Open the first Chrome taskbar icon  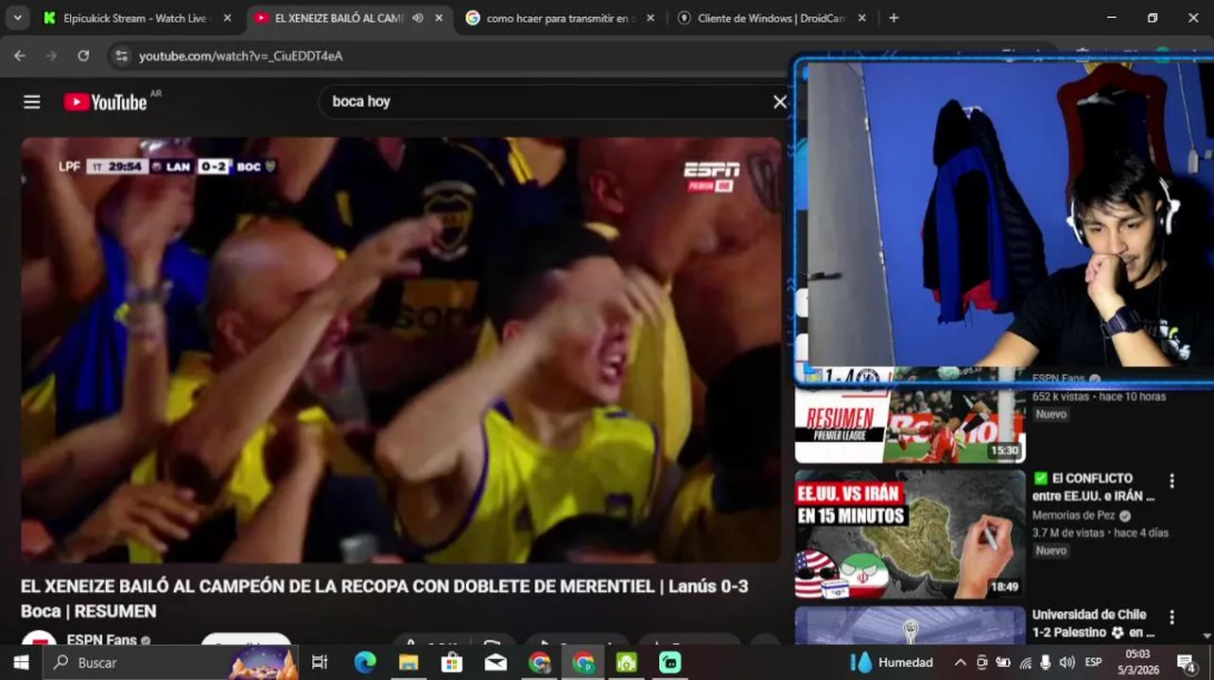pos(539,663)
